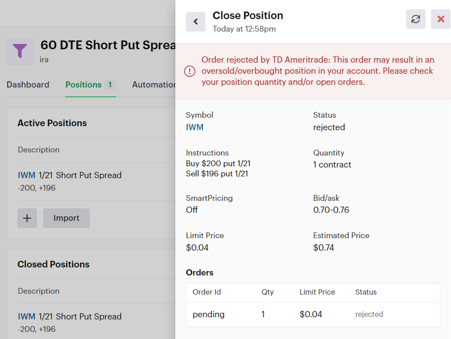
Task: Click the Qty value 1 in orders row
Action: (263, 314)
